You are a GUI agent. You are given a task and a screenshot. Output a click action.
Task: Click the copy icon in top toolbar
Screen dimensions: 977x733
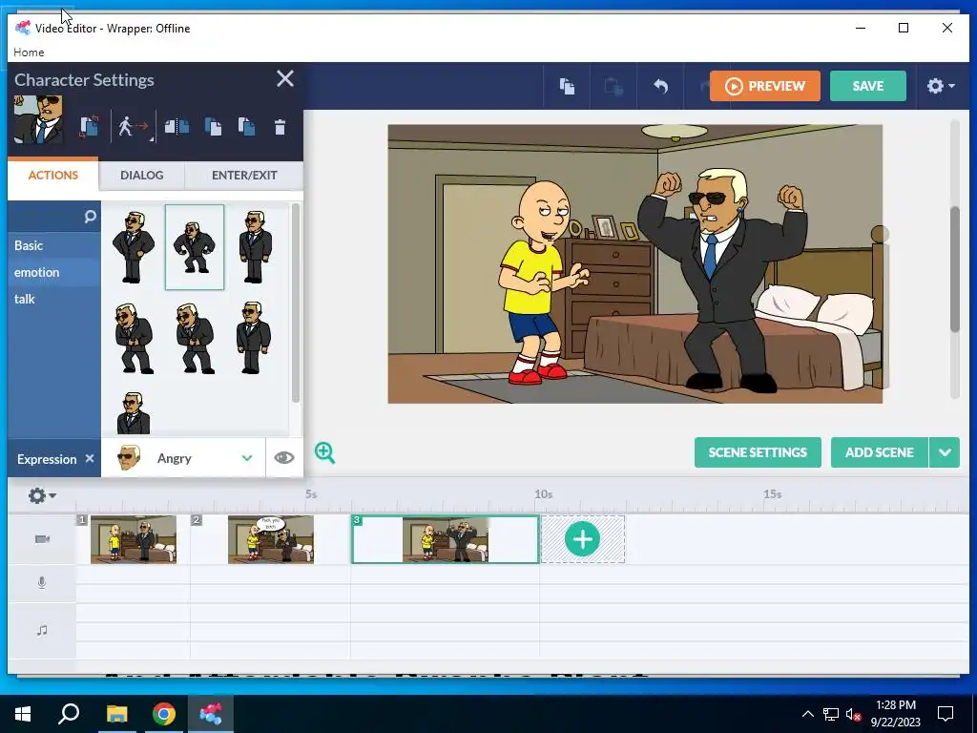coord(567,86)
